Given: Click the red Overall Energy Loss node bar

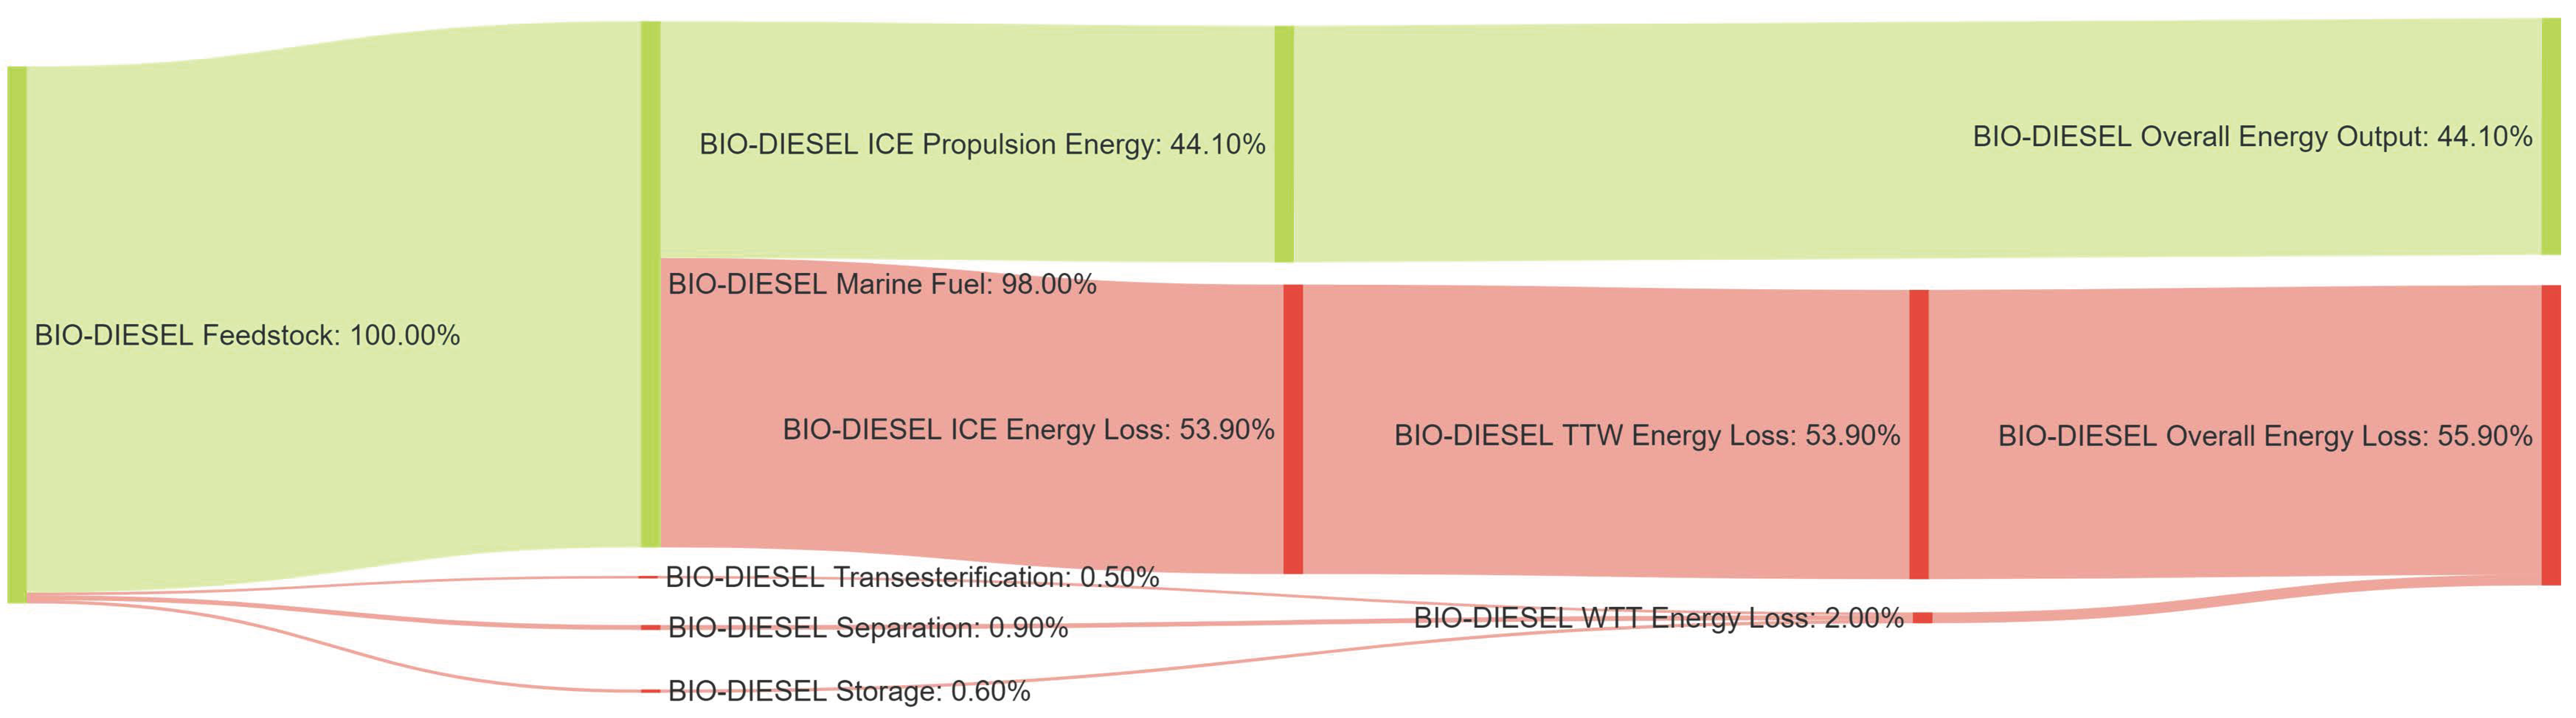Looking at the screenshot, I should (x=2551, y=435).
